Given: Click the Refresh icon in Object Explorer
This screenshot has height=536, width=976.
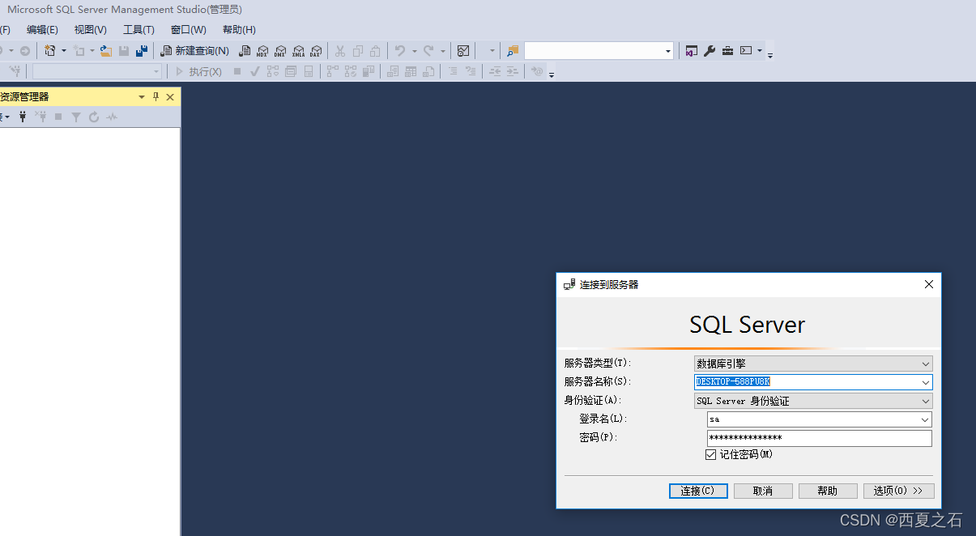Looking at the screenshot, I should pos(94,117).
